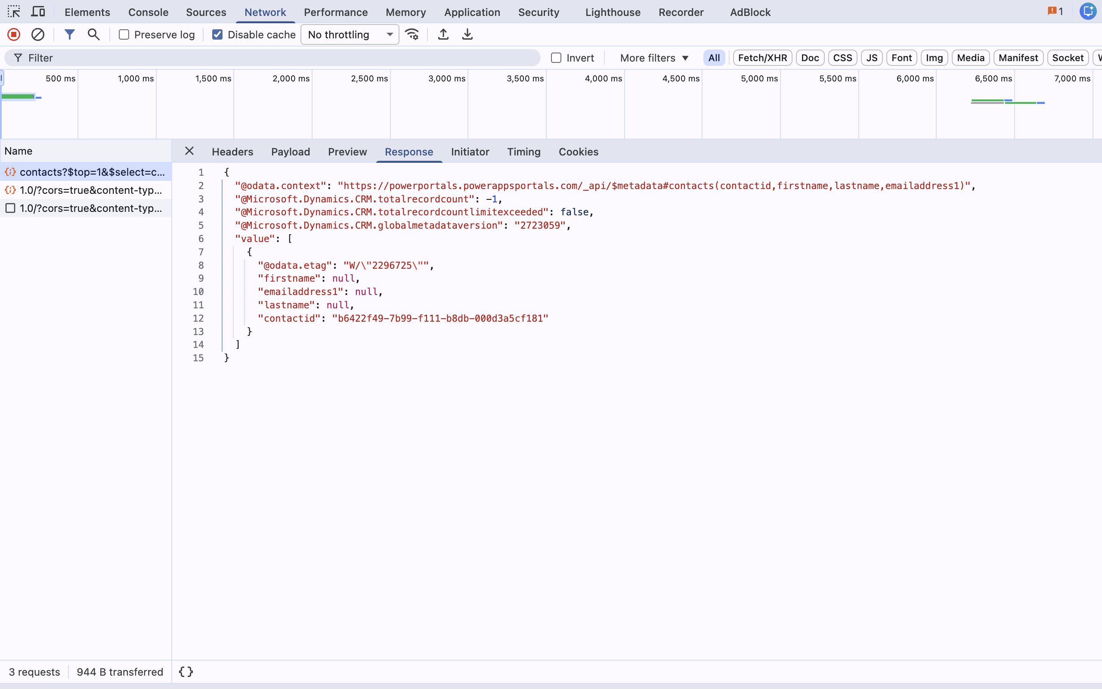Expand the More filters dropdown
1102x689 pixels.
point(654,58)
